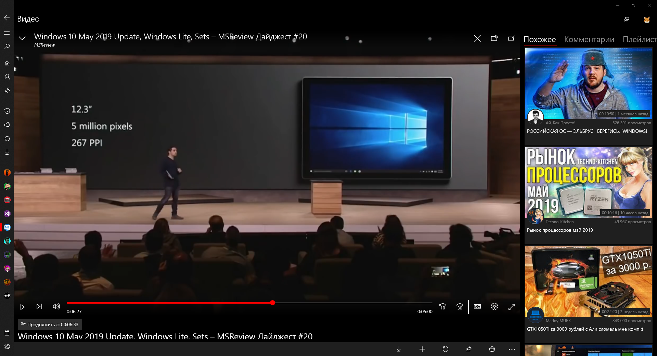This screenshot has height=356, width=657.
Task: Open video quality settings gear
Action: [x=494, y=307]
